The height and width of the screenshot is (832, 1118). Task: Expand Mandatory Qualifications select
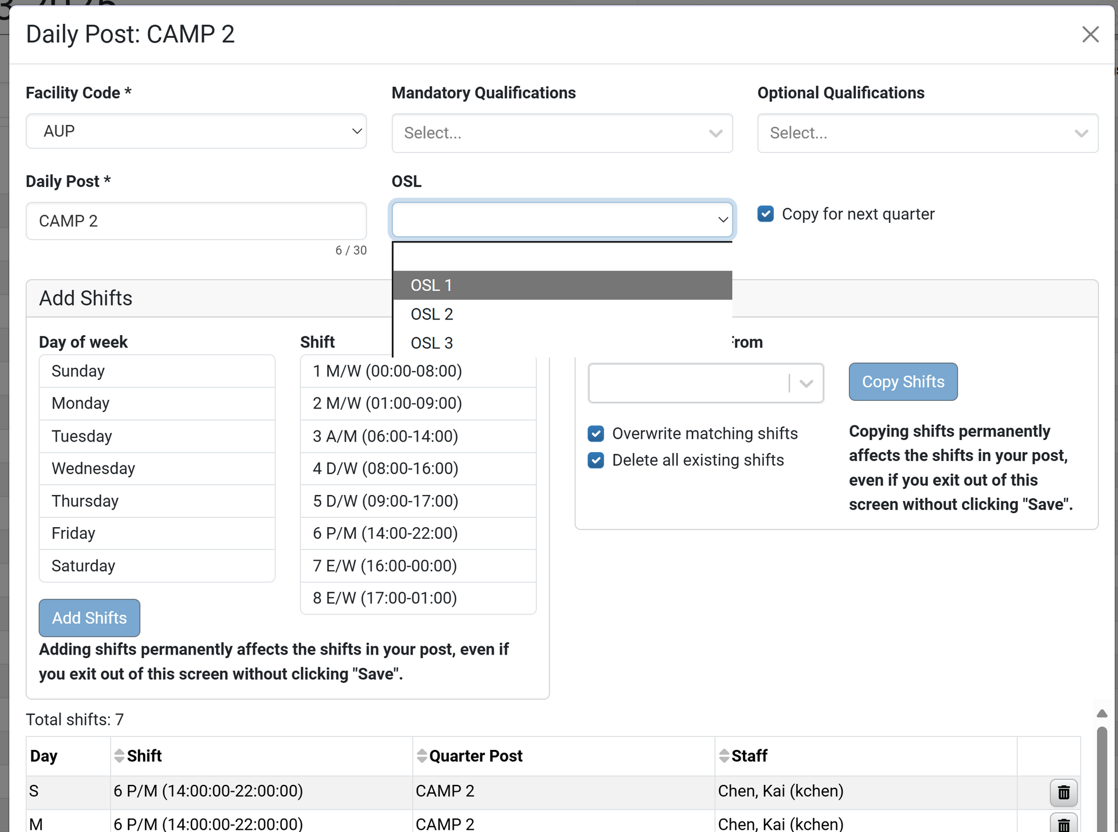(x=562, y=133)
